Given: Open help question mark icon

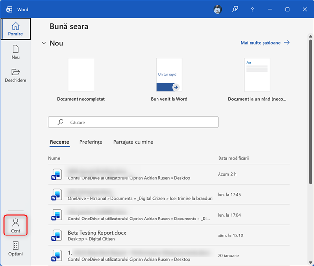Looking at the screenshot, I should pyautogui.click(x=252, y=9).
